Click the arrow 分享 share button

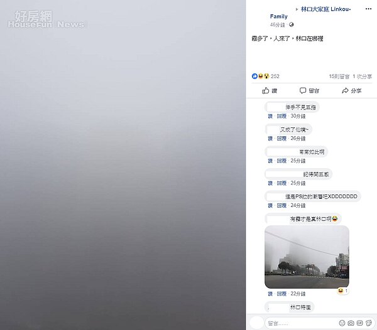click(x=351, y=90)
